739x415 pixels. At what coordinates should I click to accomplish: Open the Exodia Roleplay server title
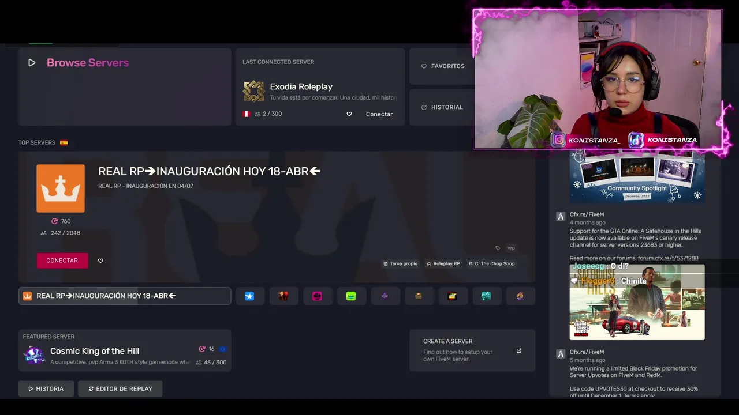coord(301,86)
